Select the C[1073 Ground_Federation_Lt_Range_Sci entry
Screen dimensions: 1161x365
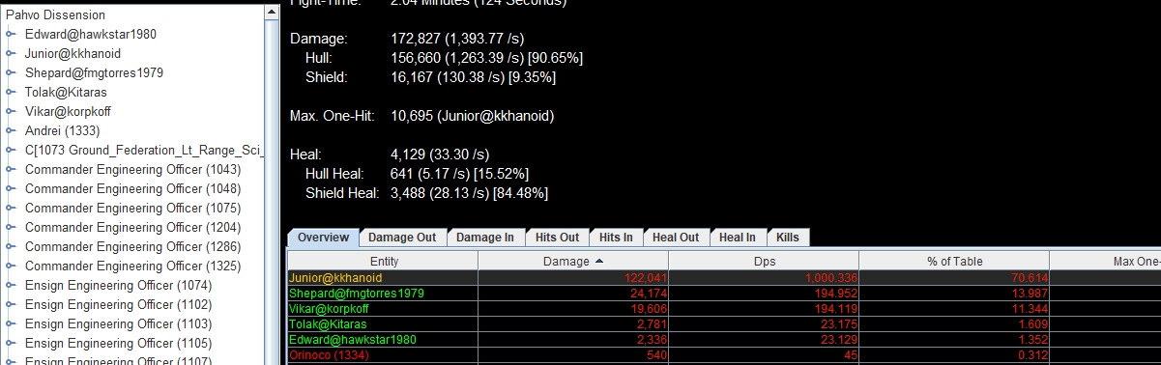pyautogui.click(x=144, y=151)
